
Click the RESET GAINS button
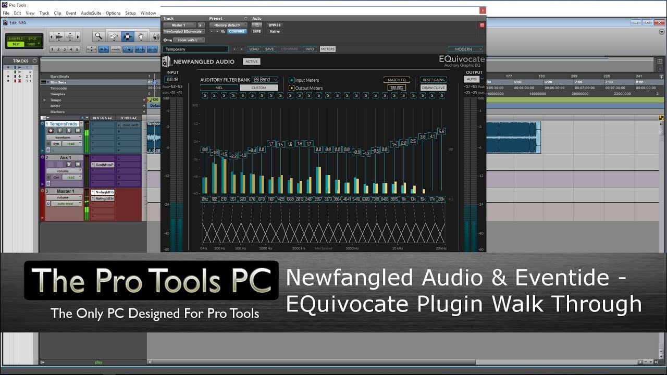click(433, 80)
